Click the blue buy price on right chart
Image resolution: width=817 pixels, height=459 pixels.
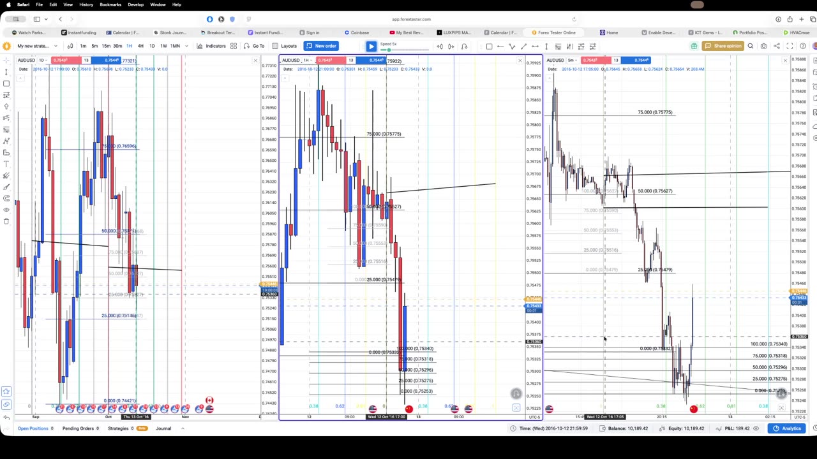636,61
